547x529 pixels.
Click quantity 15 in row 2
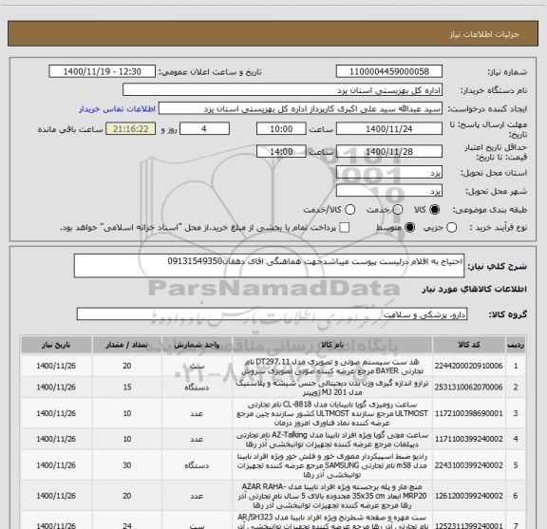[x=127, y=387]
